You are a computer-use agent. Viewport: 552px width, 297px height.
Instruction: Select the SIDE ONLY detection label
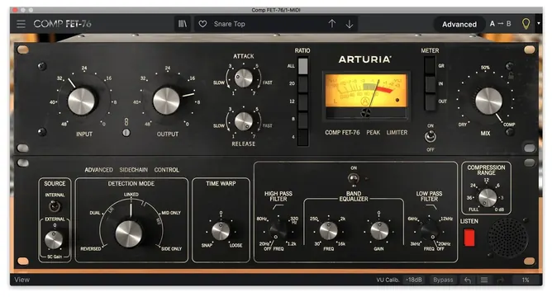click(x=171, y=248)
